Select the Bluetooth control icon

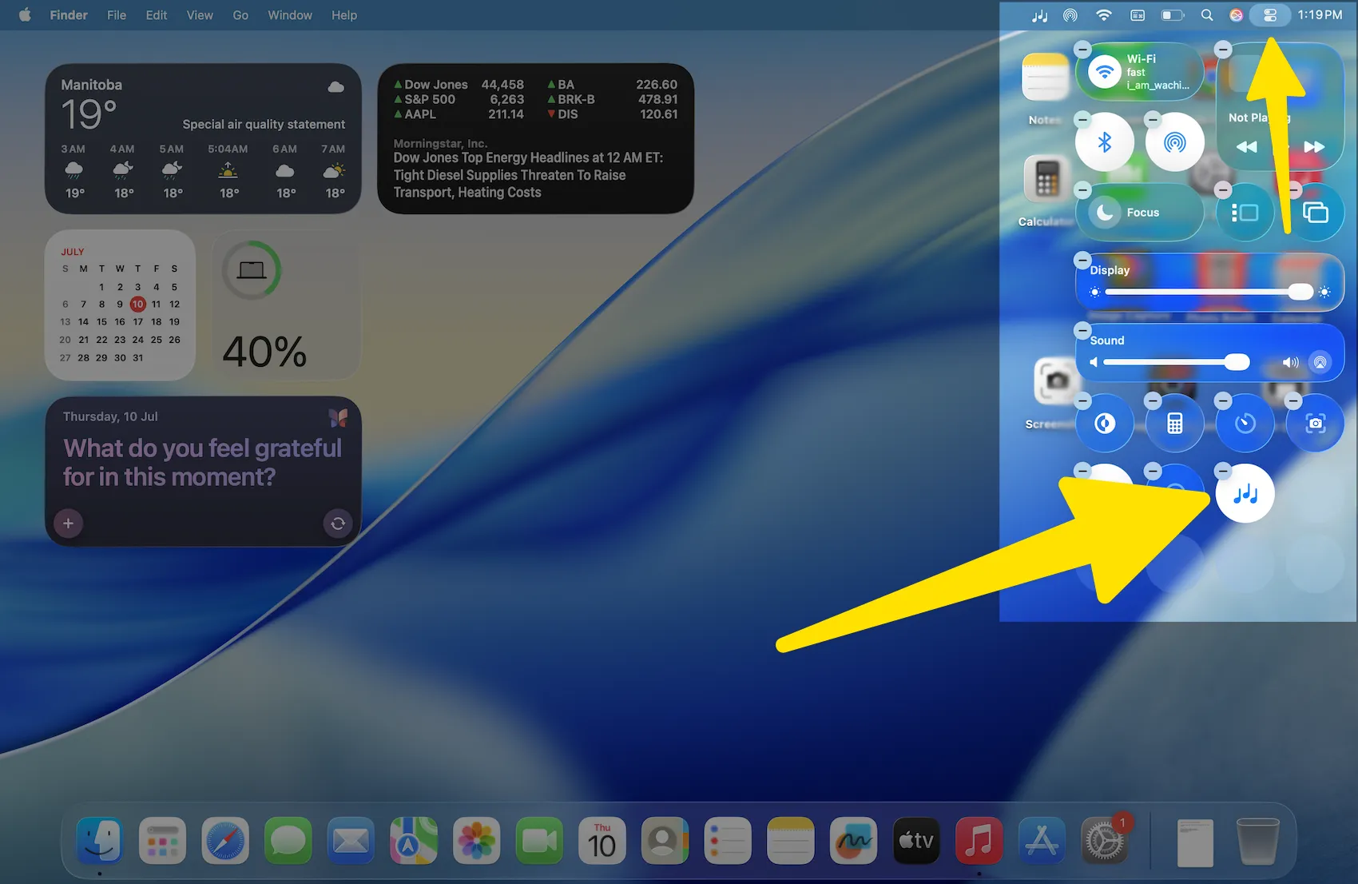(1105, 141)
